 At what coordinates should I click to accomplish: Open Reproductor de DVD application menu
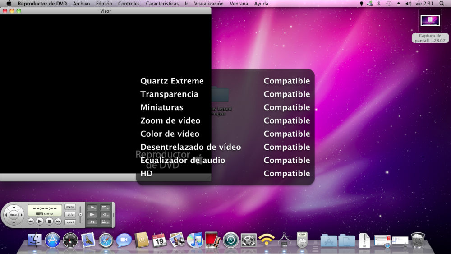[x=42, y=4]
